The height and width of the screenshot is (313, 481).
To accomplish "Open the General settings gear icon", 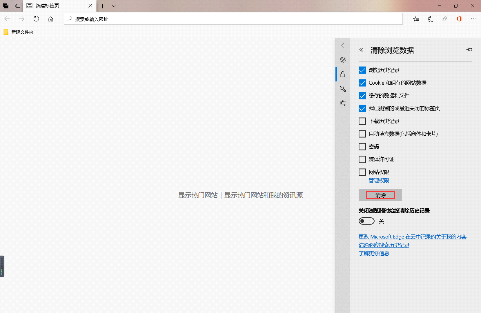I will coord(343,60).
